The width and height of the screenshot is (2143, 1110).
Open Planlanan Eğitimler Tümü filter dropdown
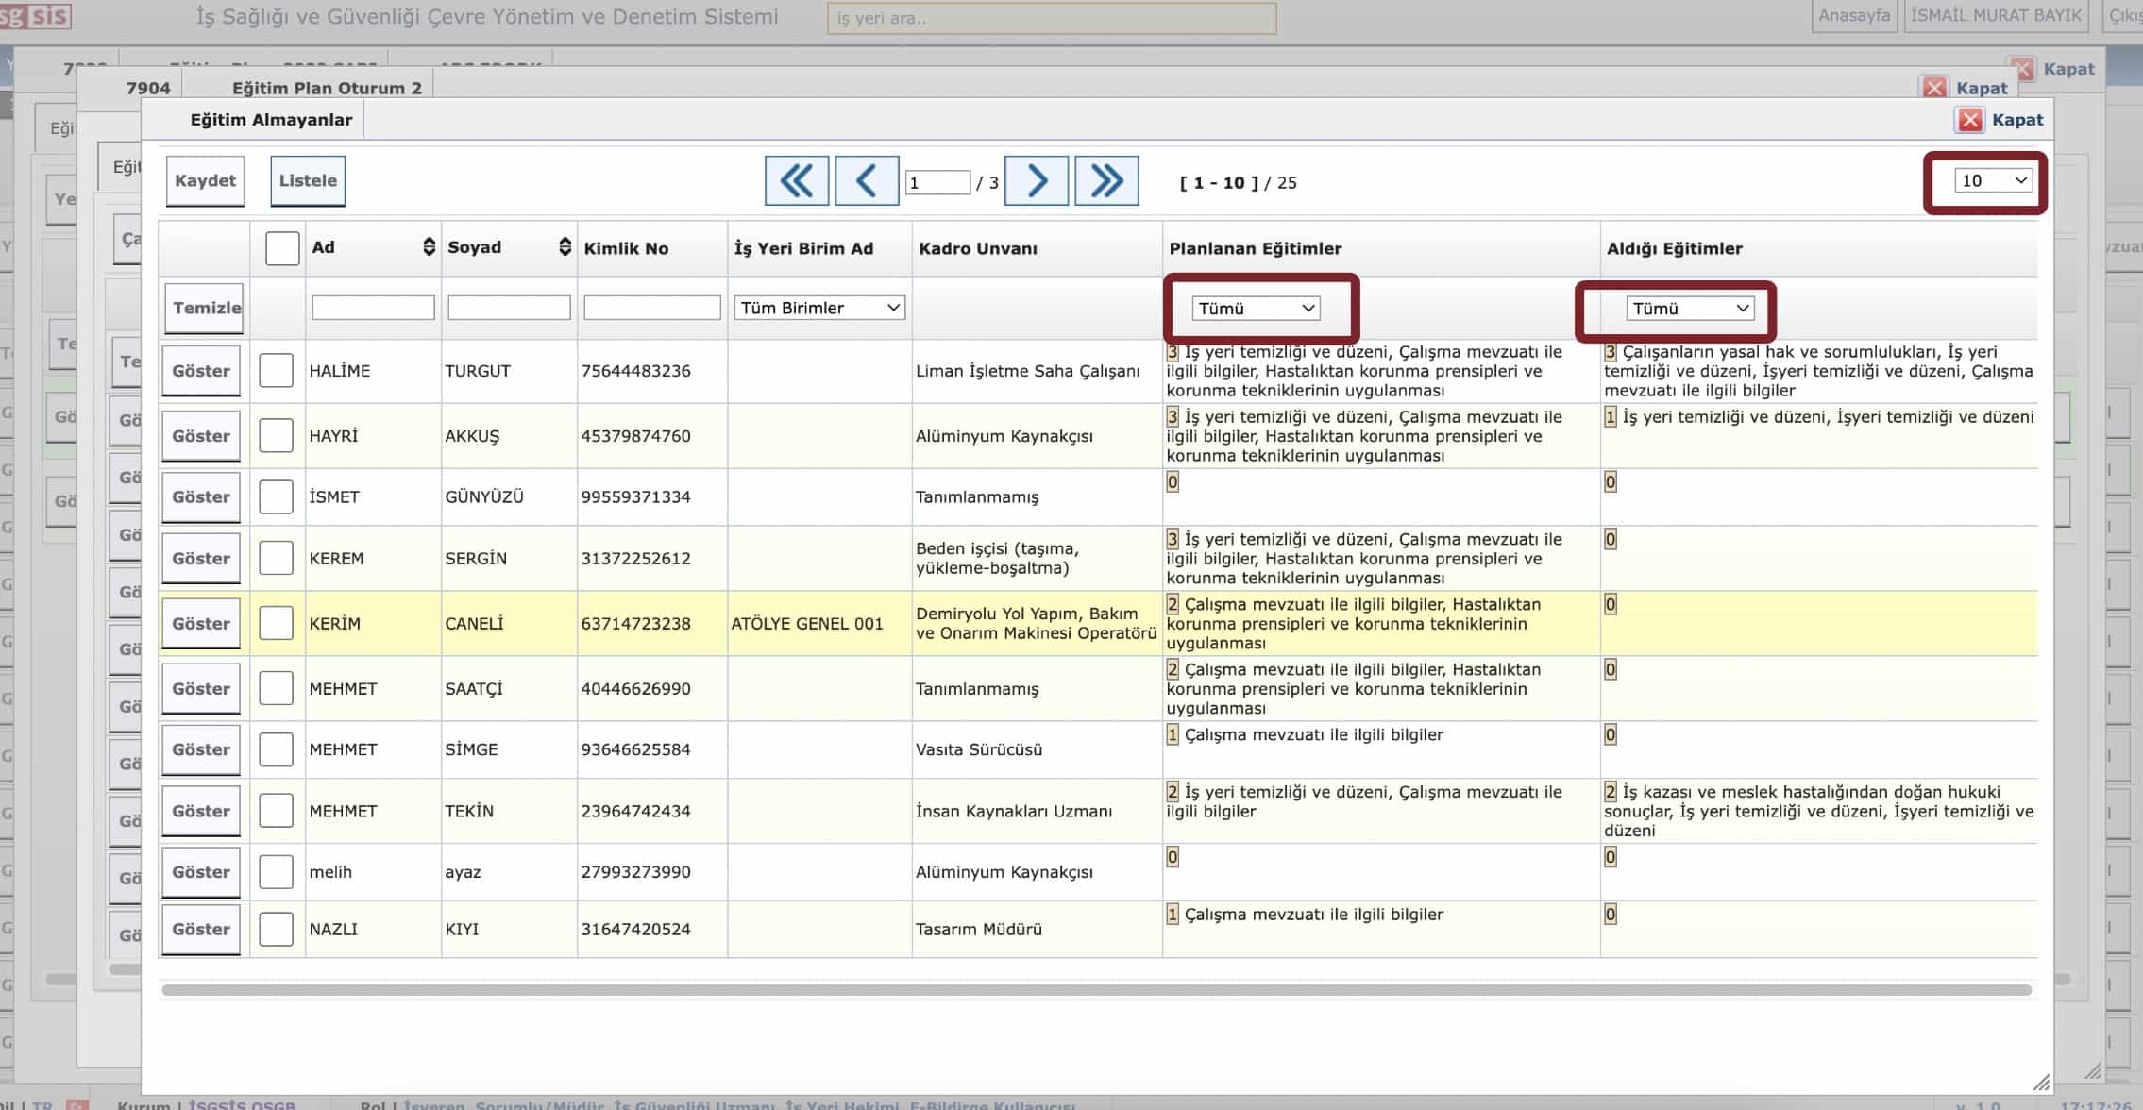(1255, 309)
